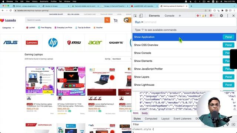This screenshot has width=237, height=133.
Task: Open DevTools three-dot customize menu
Action: 227,16
